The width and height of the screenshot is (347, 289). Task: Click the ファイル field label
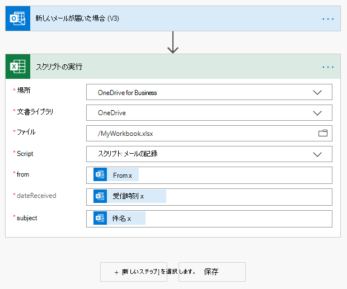pos(26,132)
